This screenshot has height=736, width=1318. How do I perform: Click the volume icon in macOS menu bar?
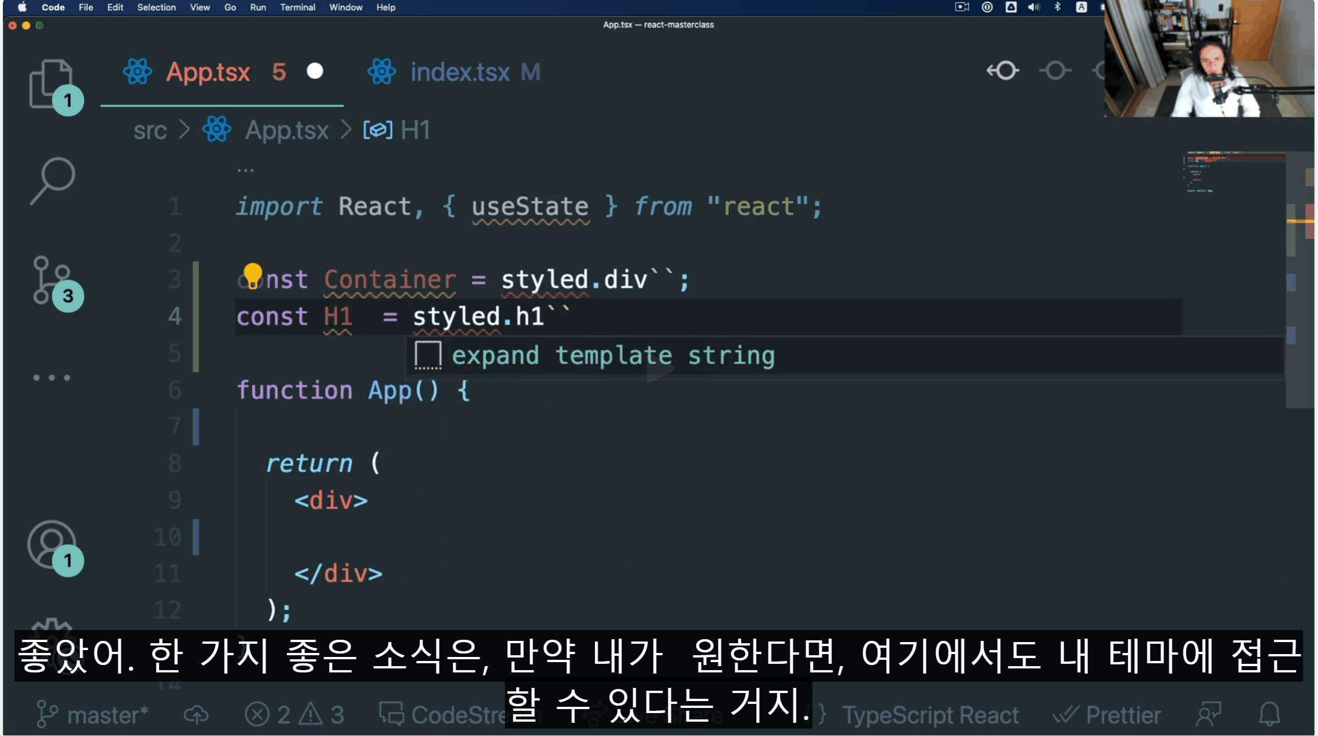click(x=1033, y=7)
